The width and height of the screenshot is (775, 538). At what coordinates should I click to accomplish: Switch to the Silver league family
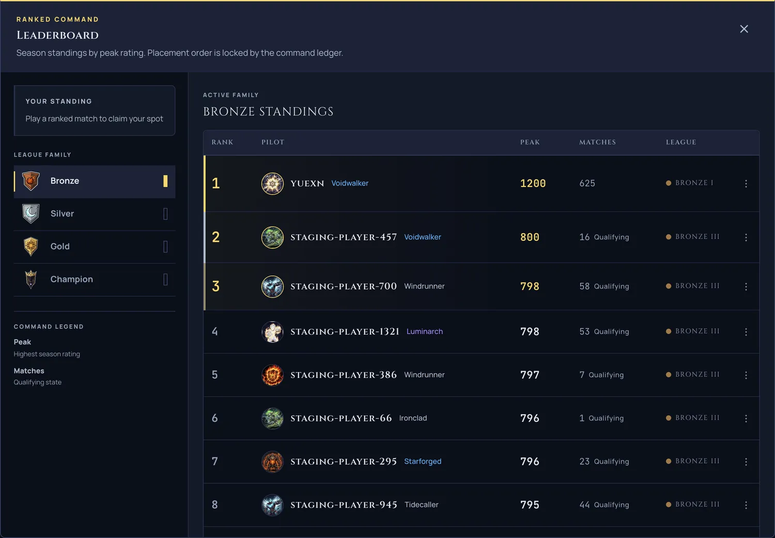coord(95,214)
